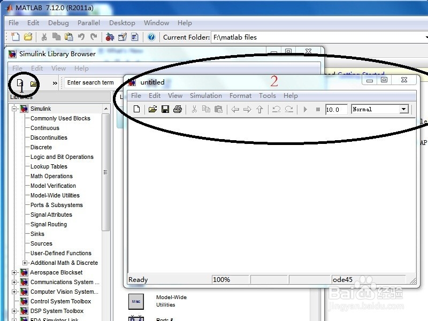The width and height of the screenshot is (428, 321).
Task: Click the Enter search term field
Action: [94, 82]
